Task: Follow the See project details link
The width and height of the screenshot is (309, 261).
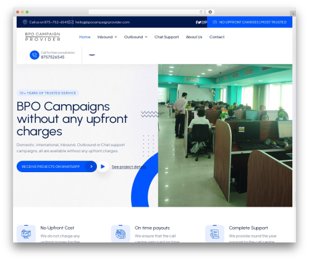Action: (129, 167)
